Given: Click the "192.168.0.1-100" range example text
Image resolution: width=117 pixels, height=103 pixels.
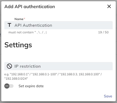Looking at the screenshot, I should (x=44, y=74).
